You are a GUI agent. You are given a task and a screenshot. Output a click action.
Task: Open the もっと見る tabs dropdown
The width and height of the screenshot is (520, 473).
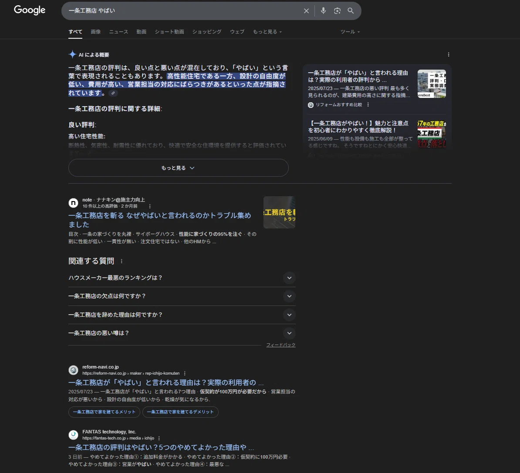267,32
